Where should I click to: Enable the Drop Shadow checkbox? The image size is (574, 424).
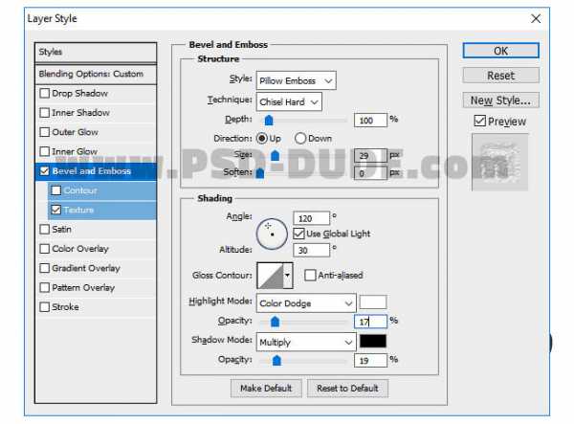coord(44,94)
